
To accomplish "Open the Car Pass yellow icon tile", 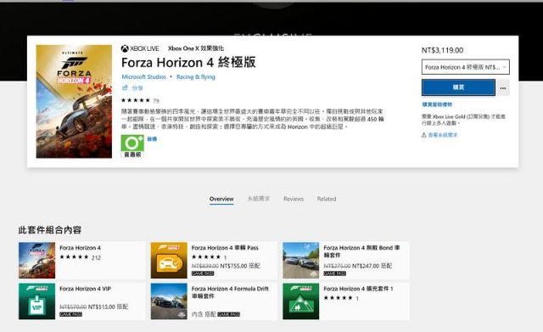I will point(169,261).
